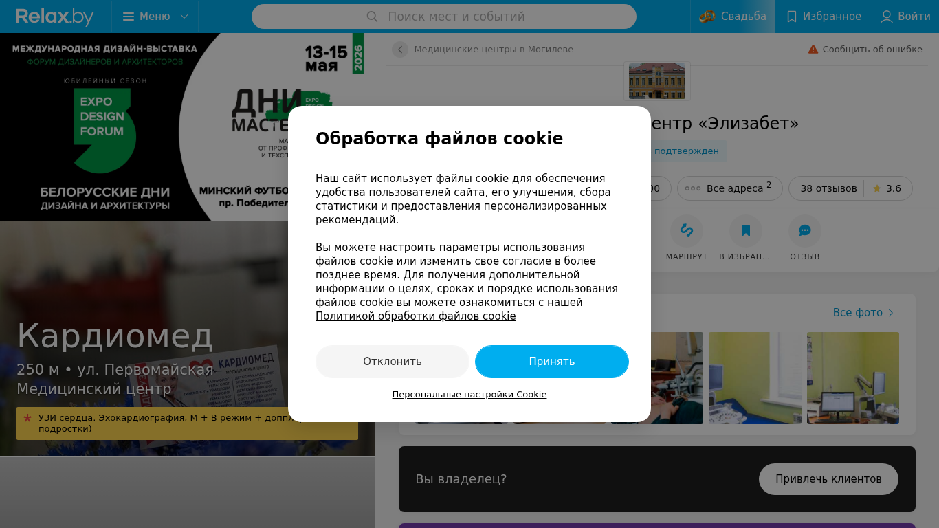Open Политикой обработки файлов cookie link
This screenshot has width=939, height=528.
coord(416,316)
